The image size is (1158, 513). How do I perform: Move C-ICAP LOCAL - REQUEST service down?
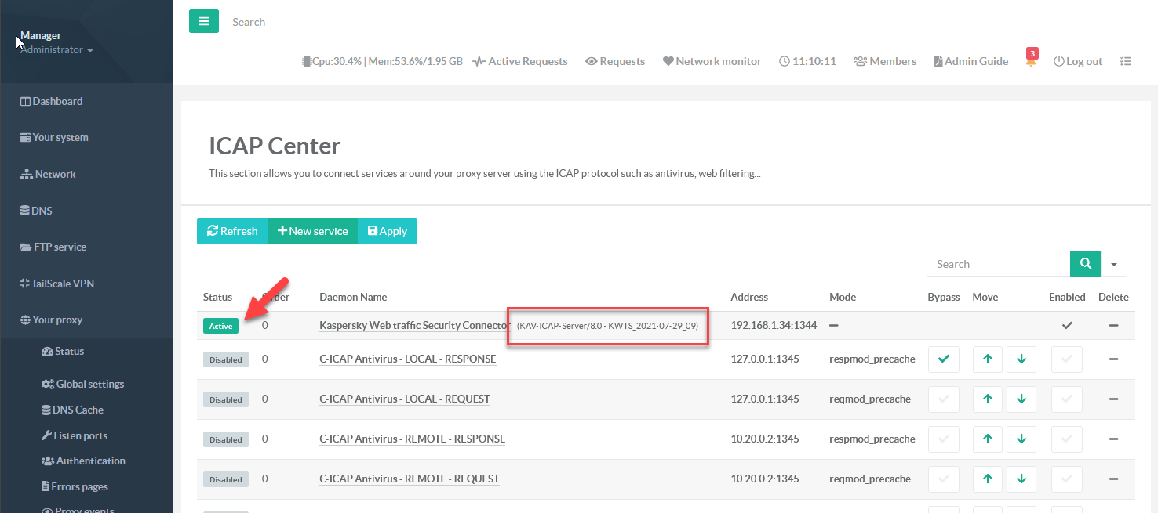(1021, 399)
